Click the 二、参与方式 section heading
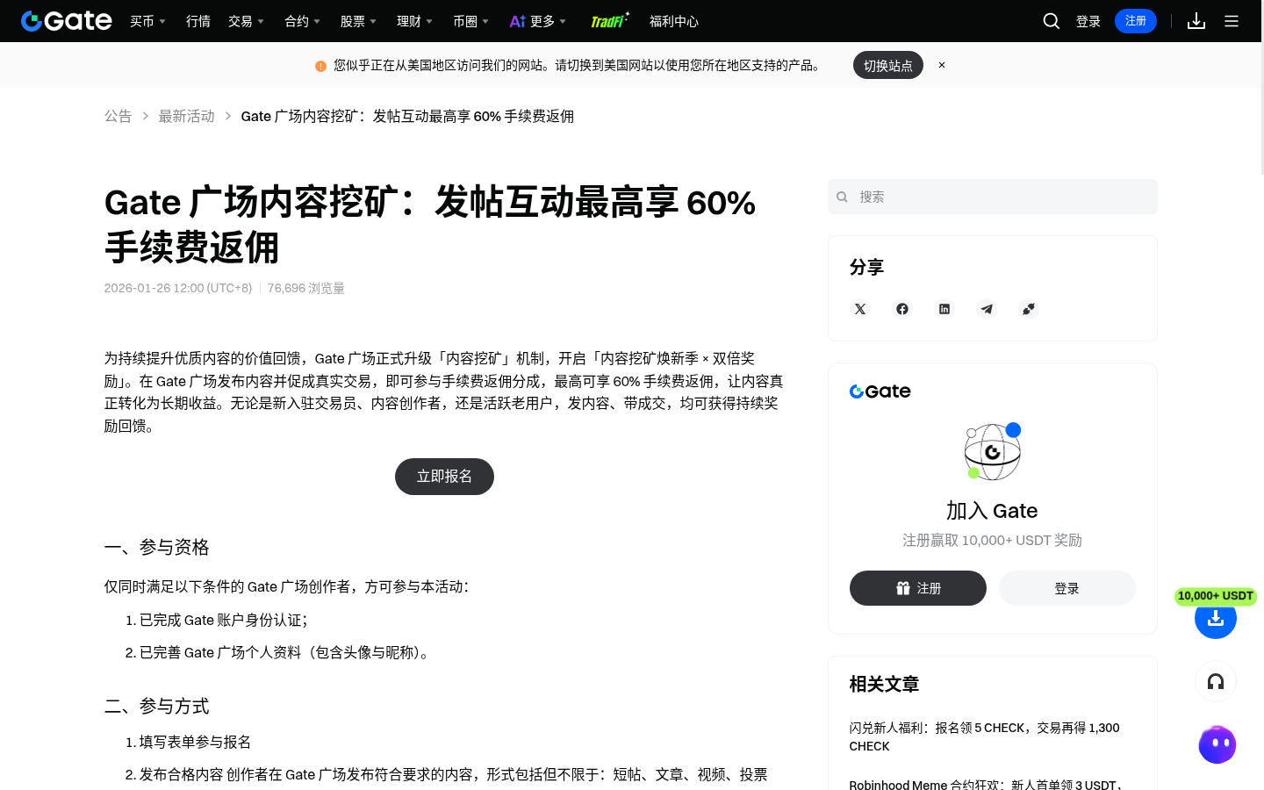This screenshot has height=790, width=1264. [157, 707]
